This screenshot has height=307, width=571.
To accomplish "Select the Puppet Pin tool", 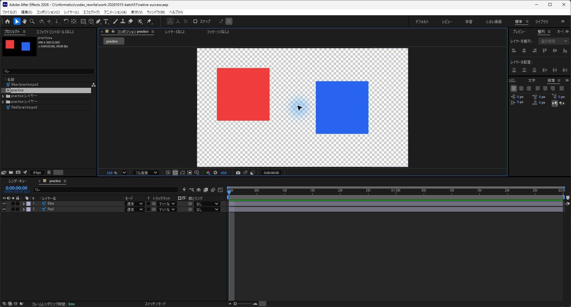I will point(149,22).
